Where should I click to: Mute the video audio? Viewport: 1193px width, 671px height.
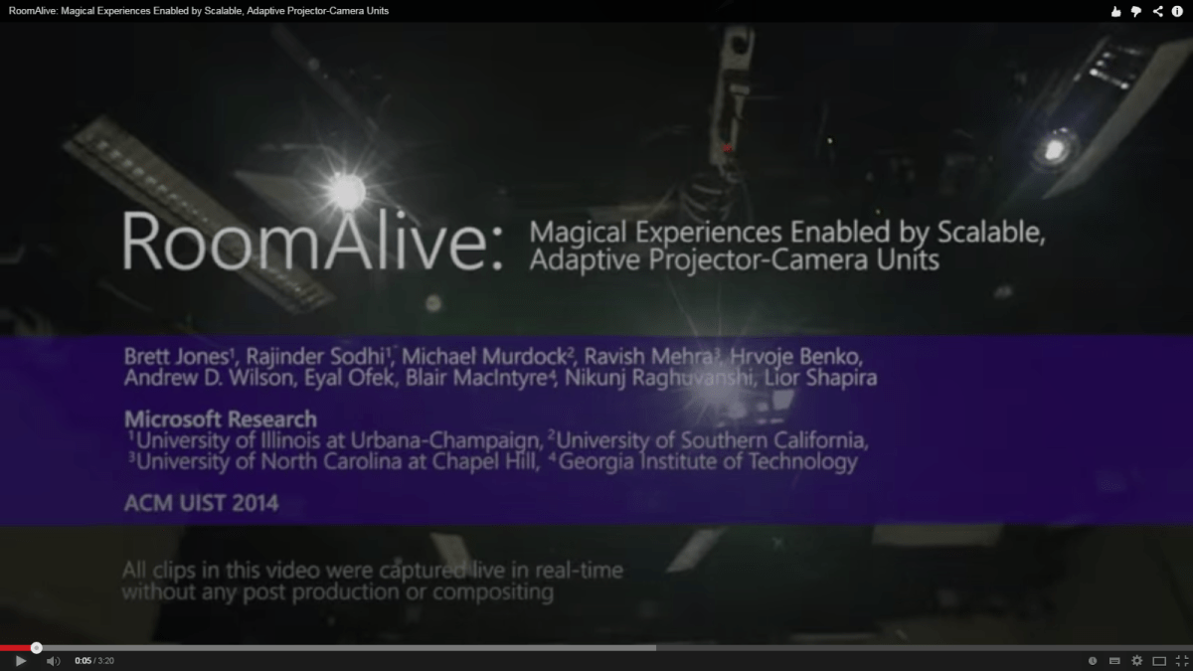[x=52, y=660]
